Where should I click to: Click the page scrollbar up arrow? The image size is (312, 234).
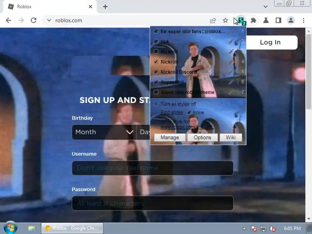point(308,31)
